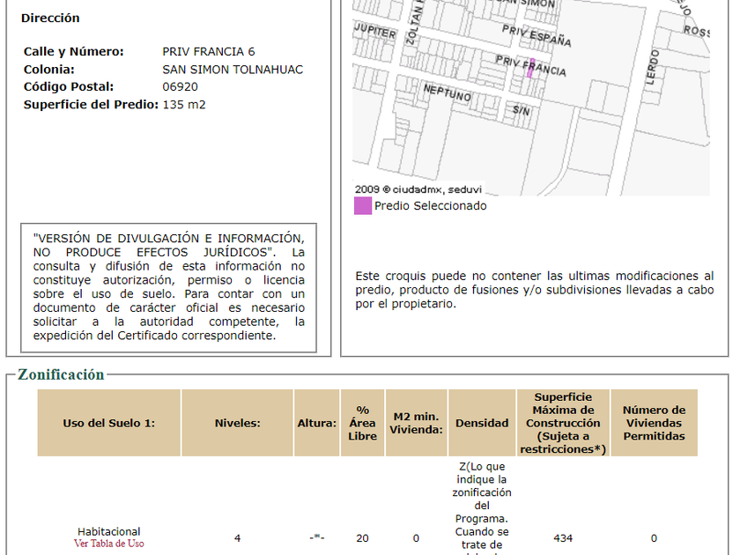The height and width of the screenshot is (555, 740).
Task: Click the Niveles value '4'
Action: [x=237, y=538]
